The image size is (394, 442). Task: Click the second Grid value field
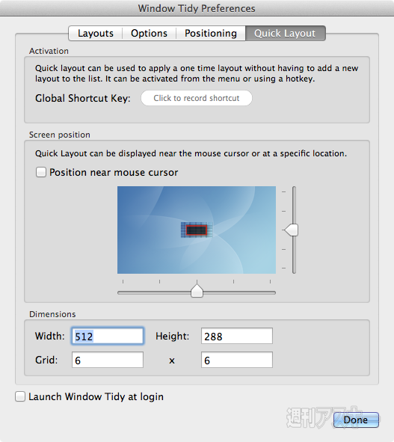point(237,360)
